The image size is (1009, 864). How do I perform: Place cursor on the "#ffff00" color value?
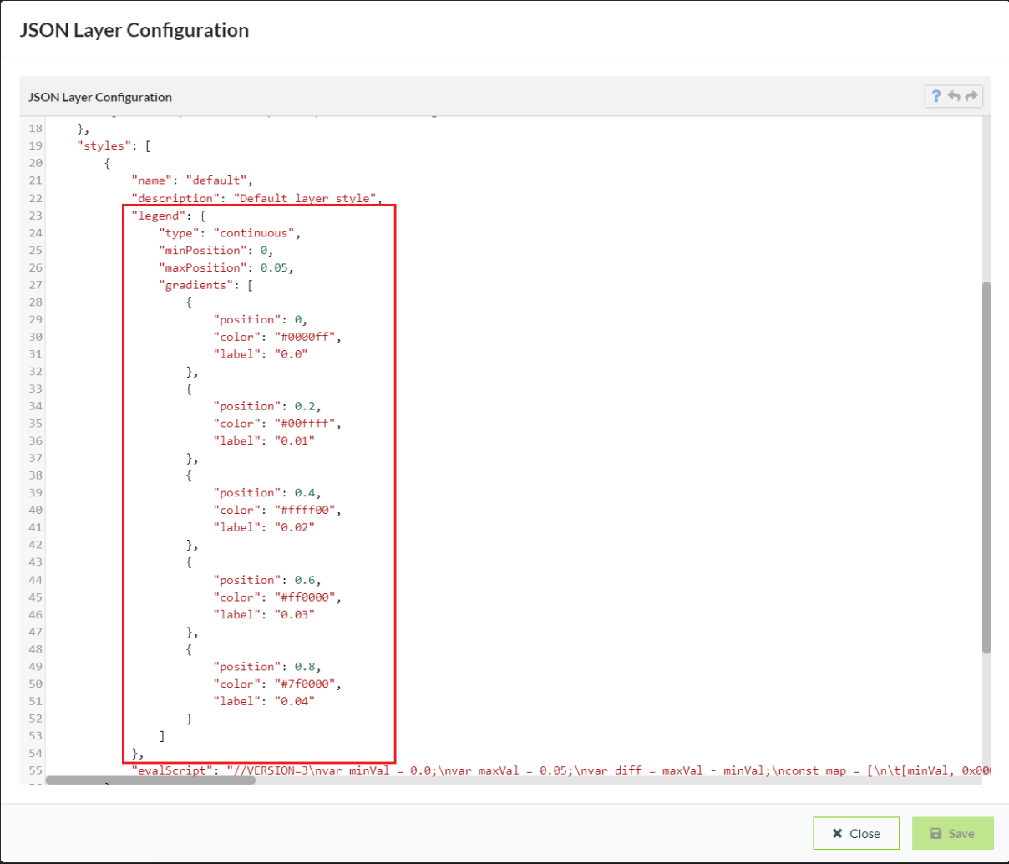(307, 510)
